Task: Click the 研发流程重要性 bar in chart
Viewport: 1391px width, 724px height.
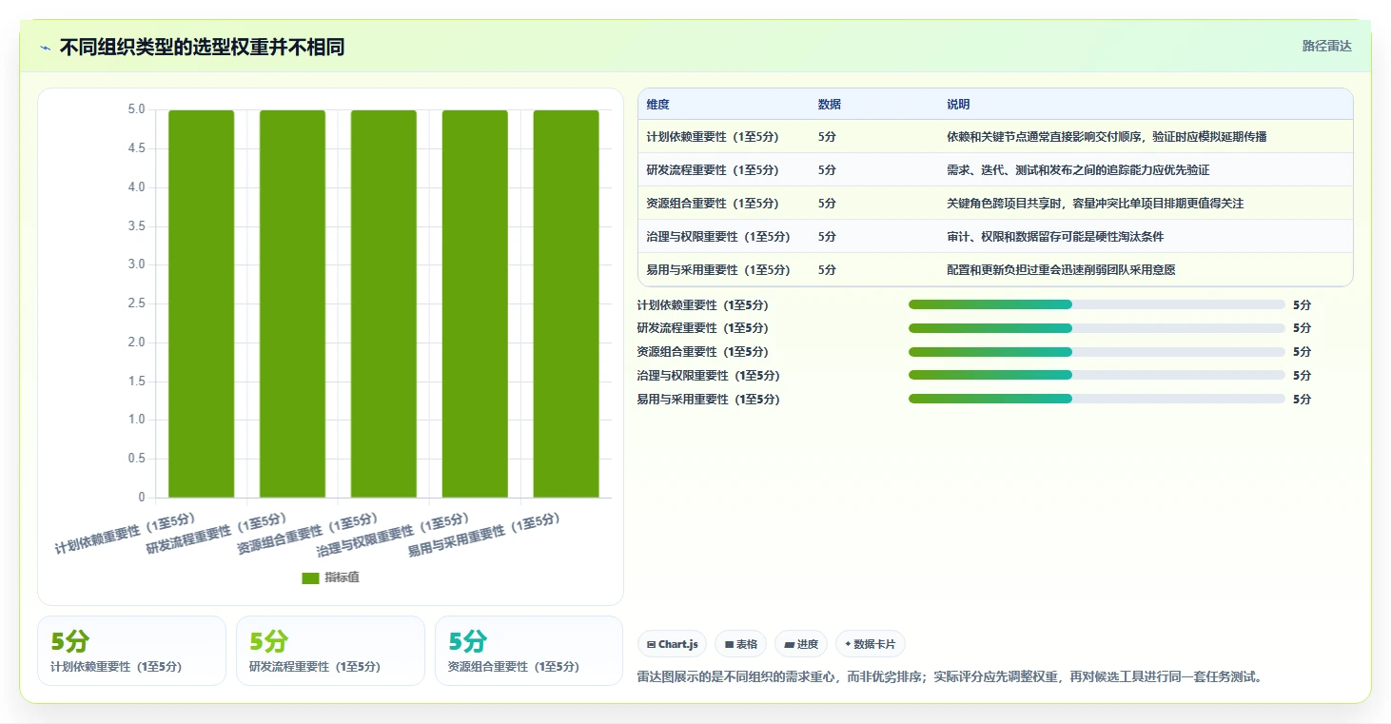Action: (x=292, y=303)
